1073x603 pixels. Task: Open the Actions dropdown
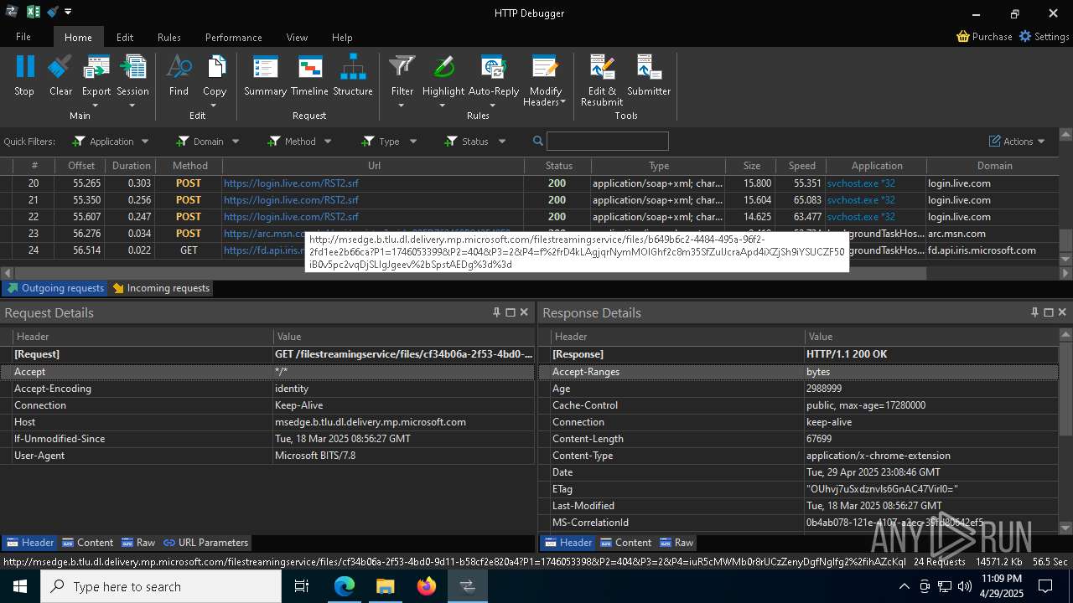point(1018,142)
